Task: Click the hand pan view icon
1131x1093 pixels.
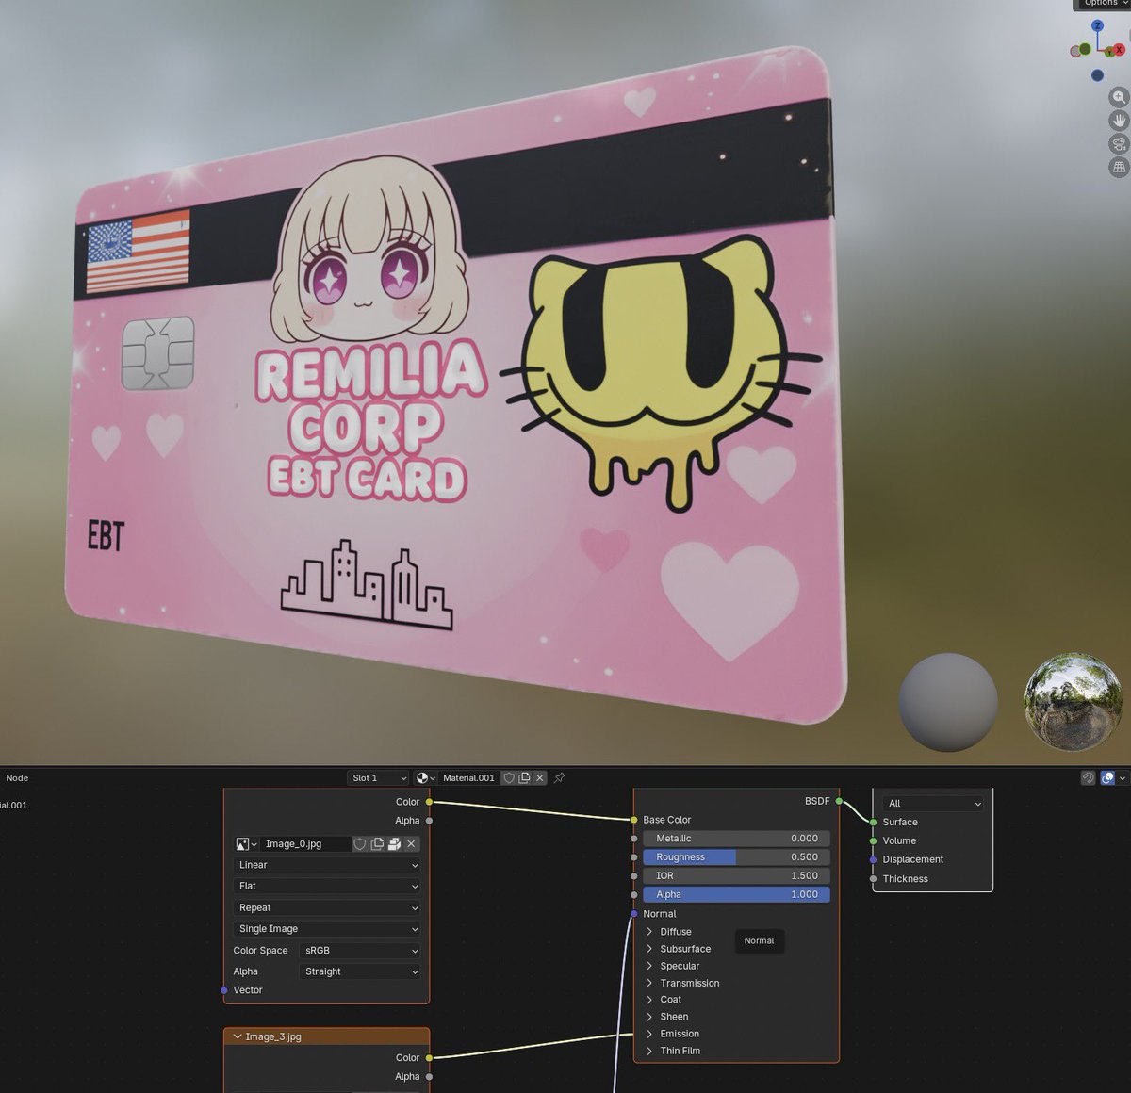Action: (1119, 121)
